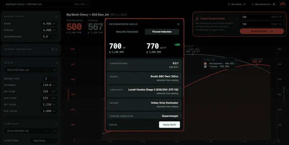Click the 567 torque readout
The height and width of the screenshot is (145, 289).
coord(95,27)
